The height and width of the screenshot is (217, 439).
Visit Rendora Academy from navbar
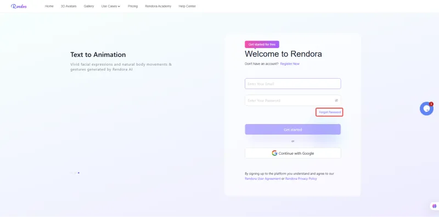tap(158, 6)
